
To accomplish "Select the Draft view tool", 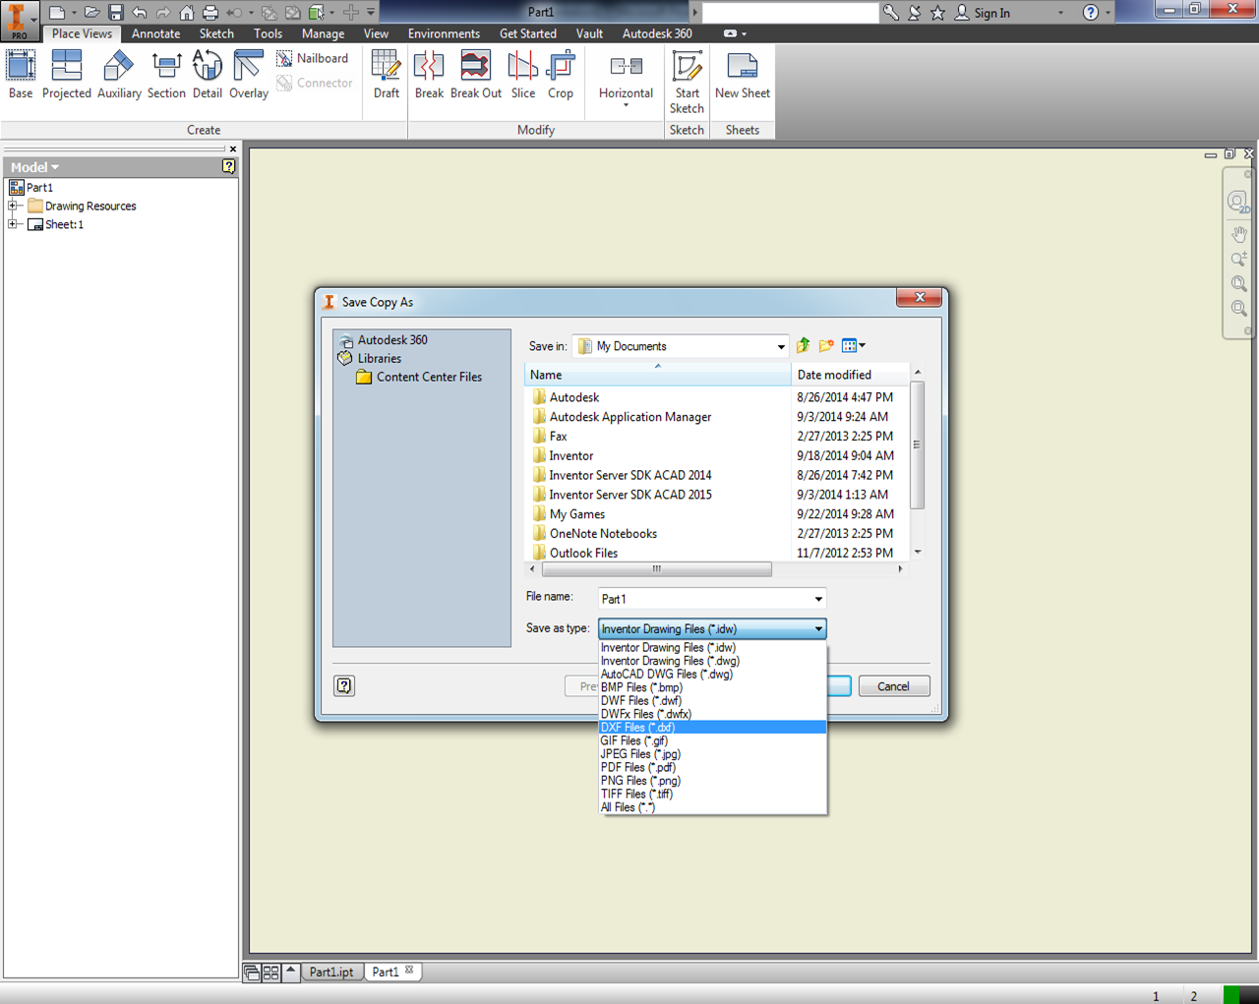I will 386,74.
